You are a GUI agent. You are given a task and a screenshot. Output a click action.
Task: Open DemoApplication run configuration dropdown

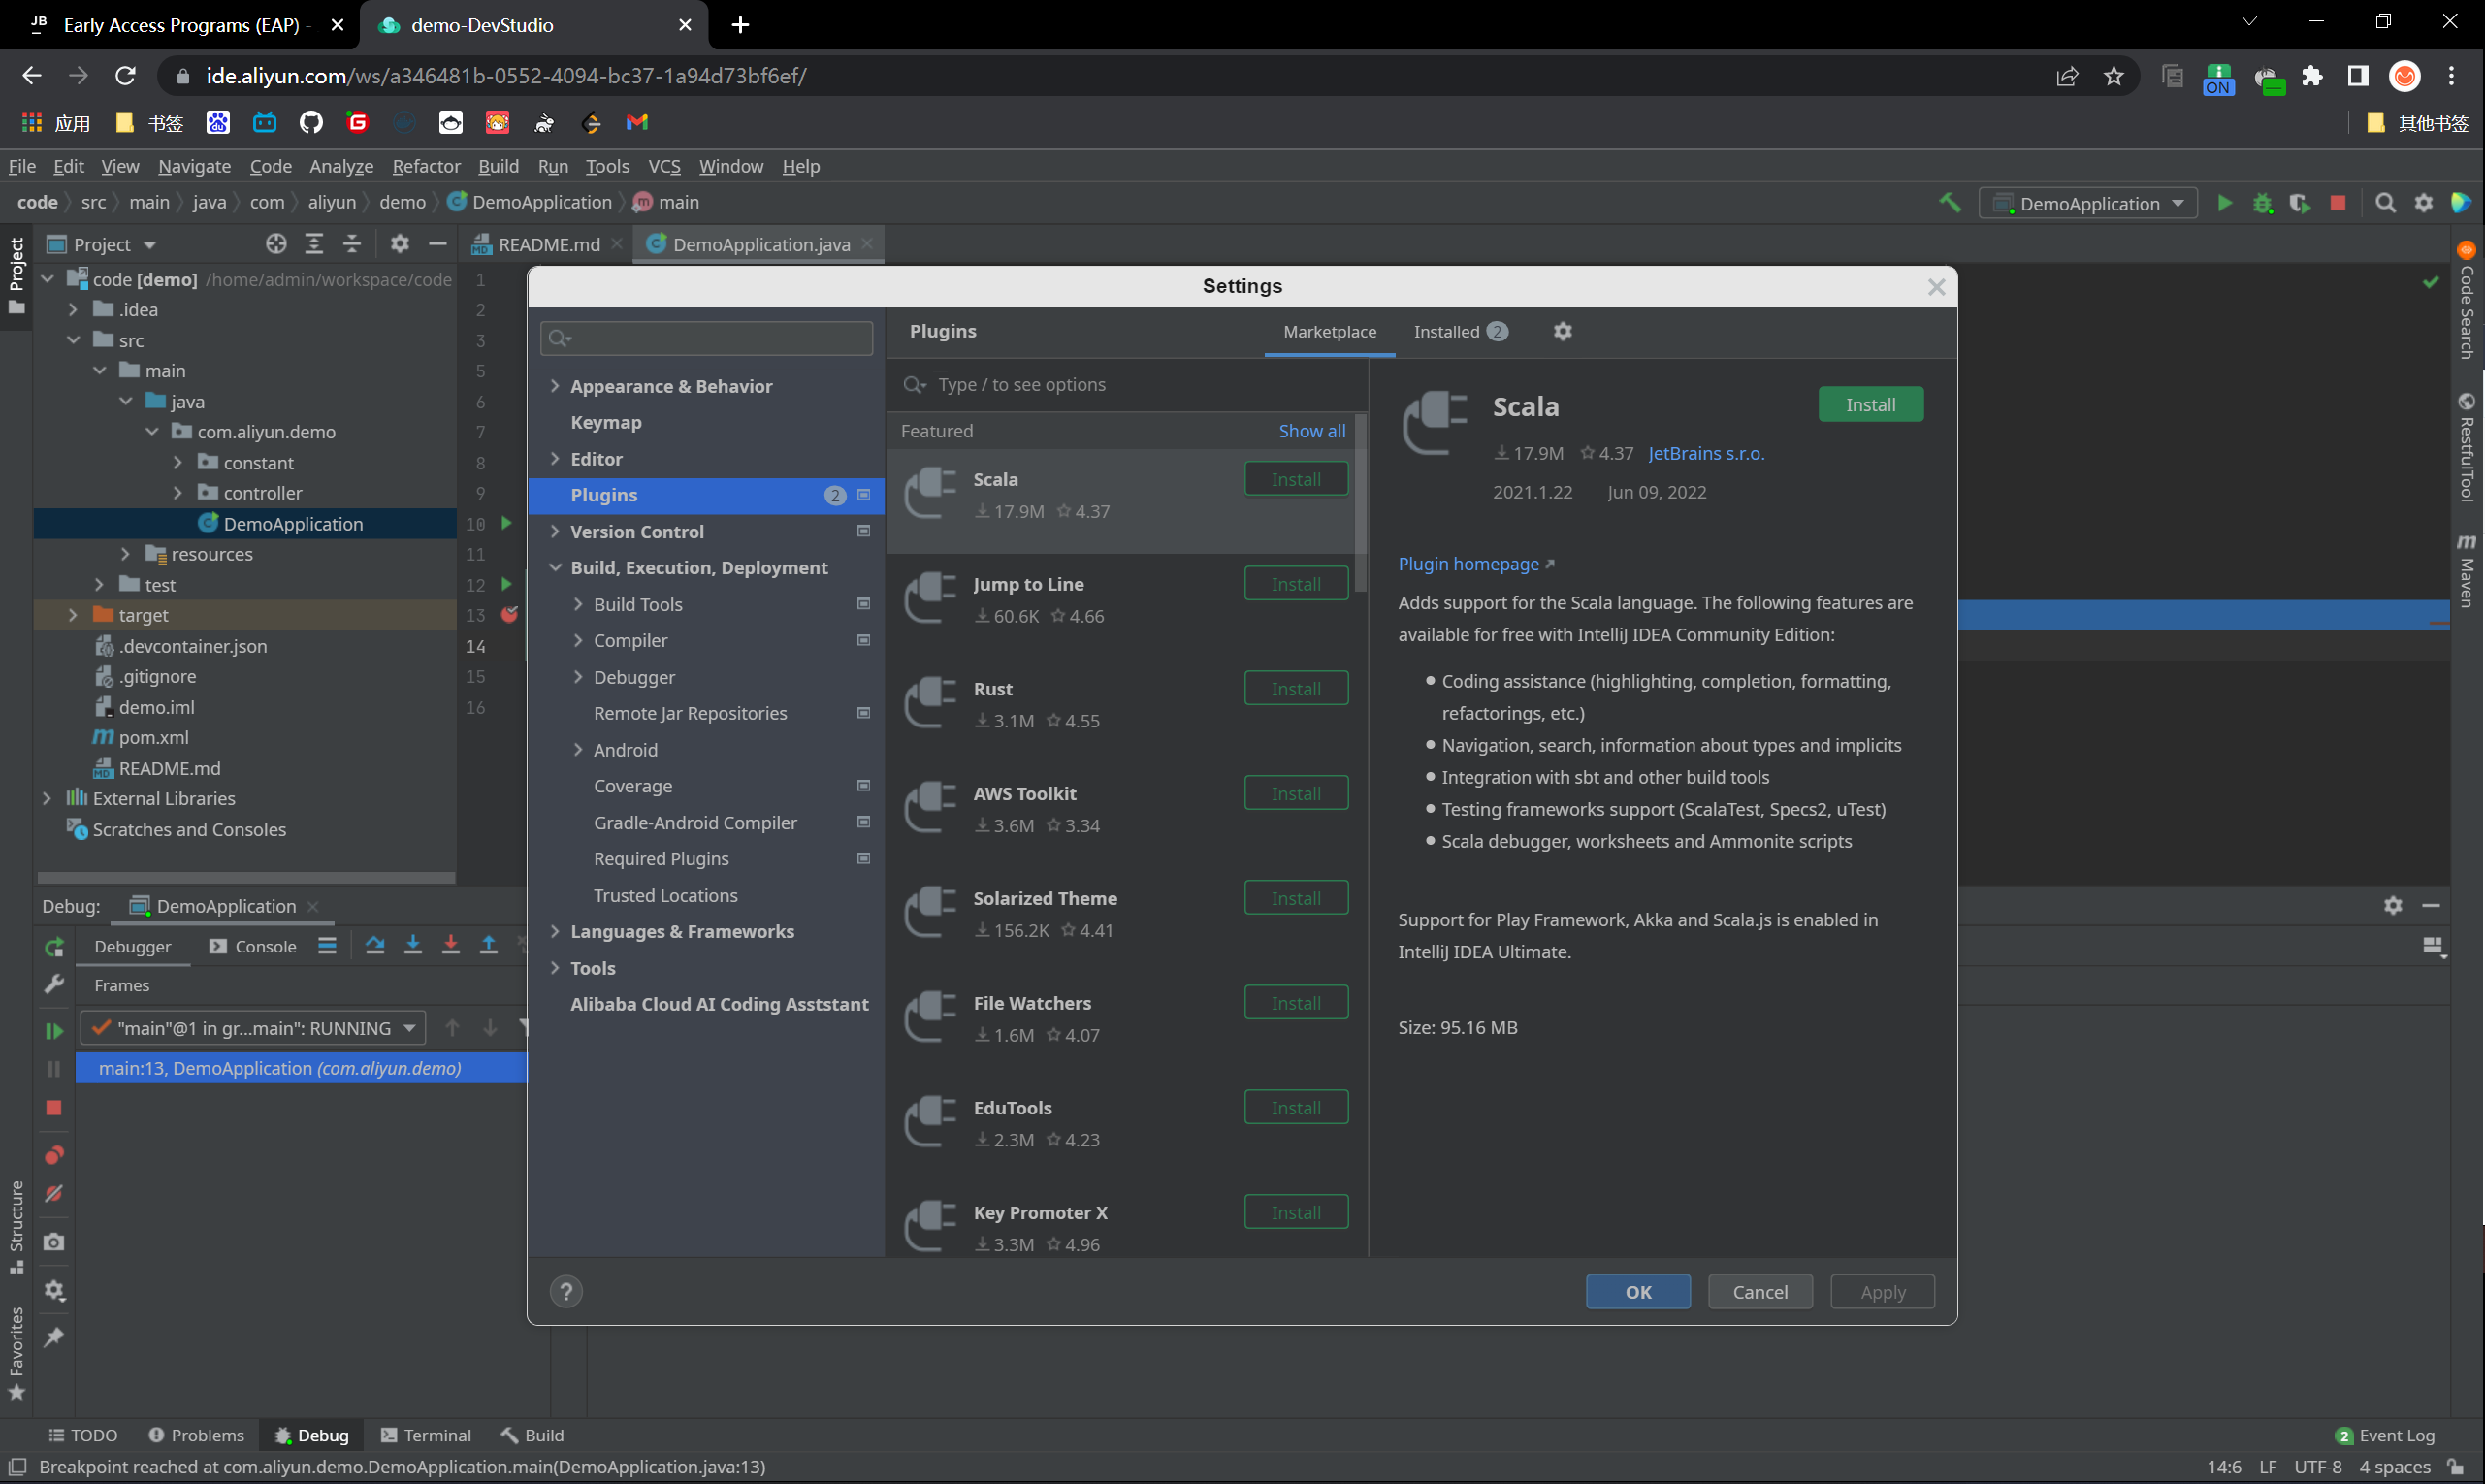(x=2088, y=203)
